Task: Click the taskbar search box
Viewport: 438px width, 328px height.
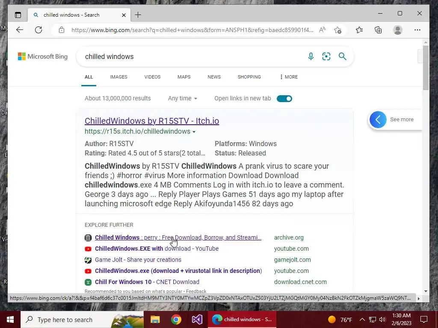Action: [x=82, y=319]
